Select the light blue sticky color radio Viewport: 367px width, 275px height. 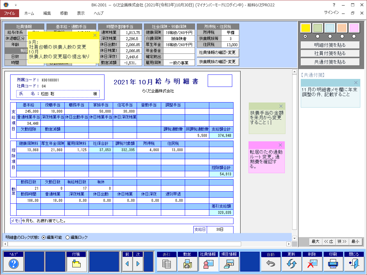(x=330, y=36)
